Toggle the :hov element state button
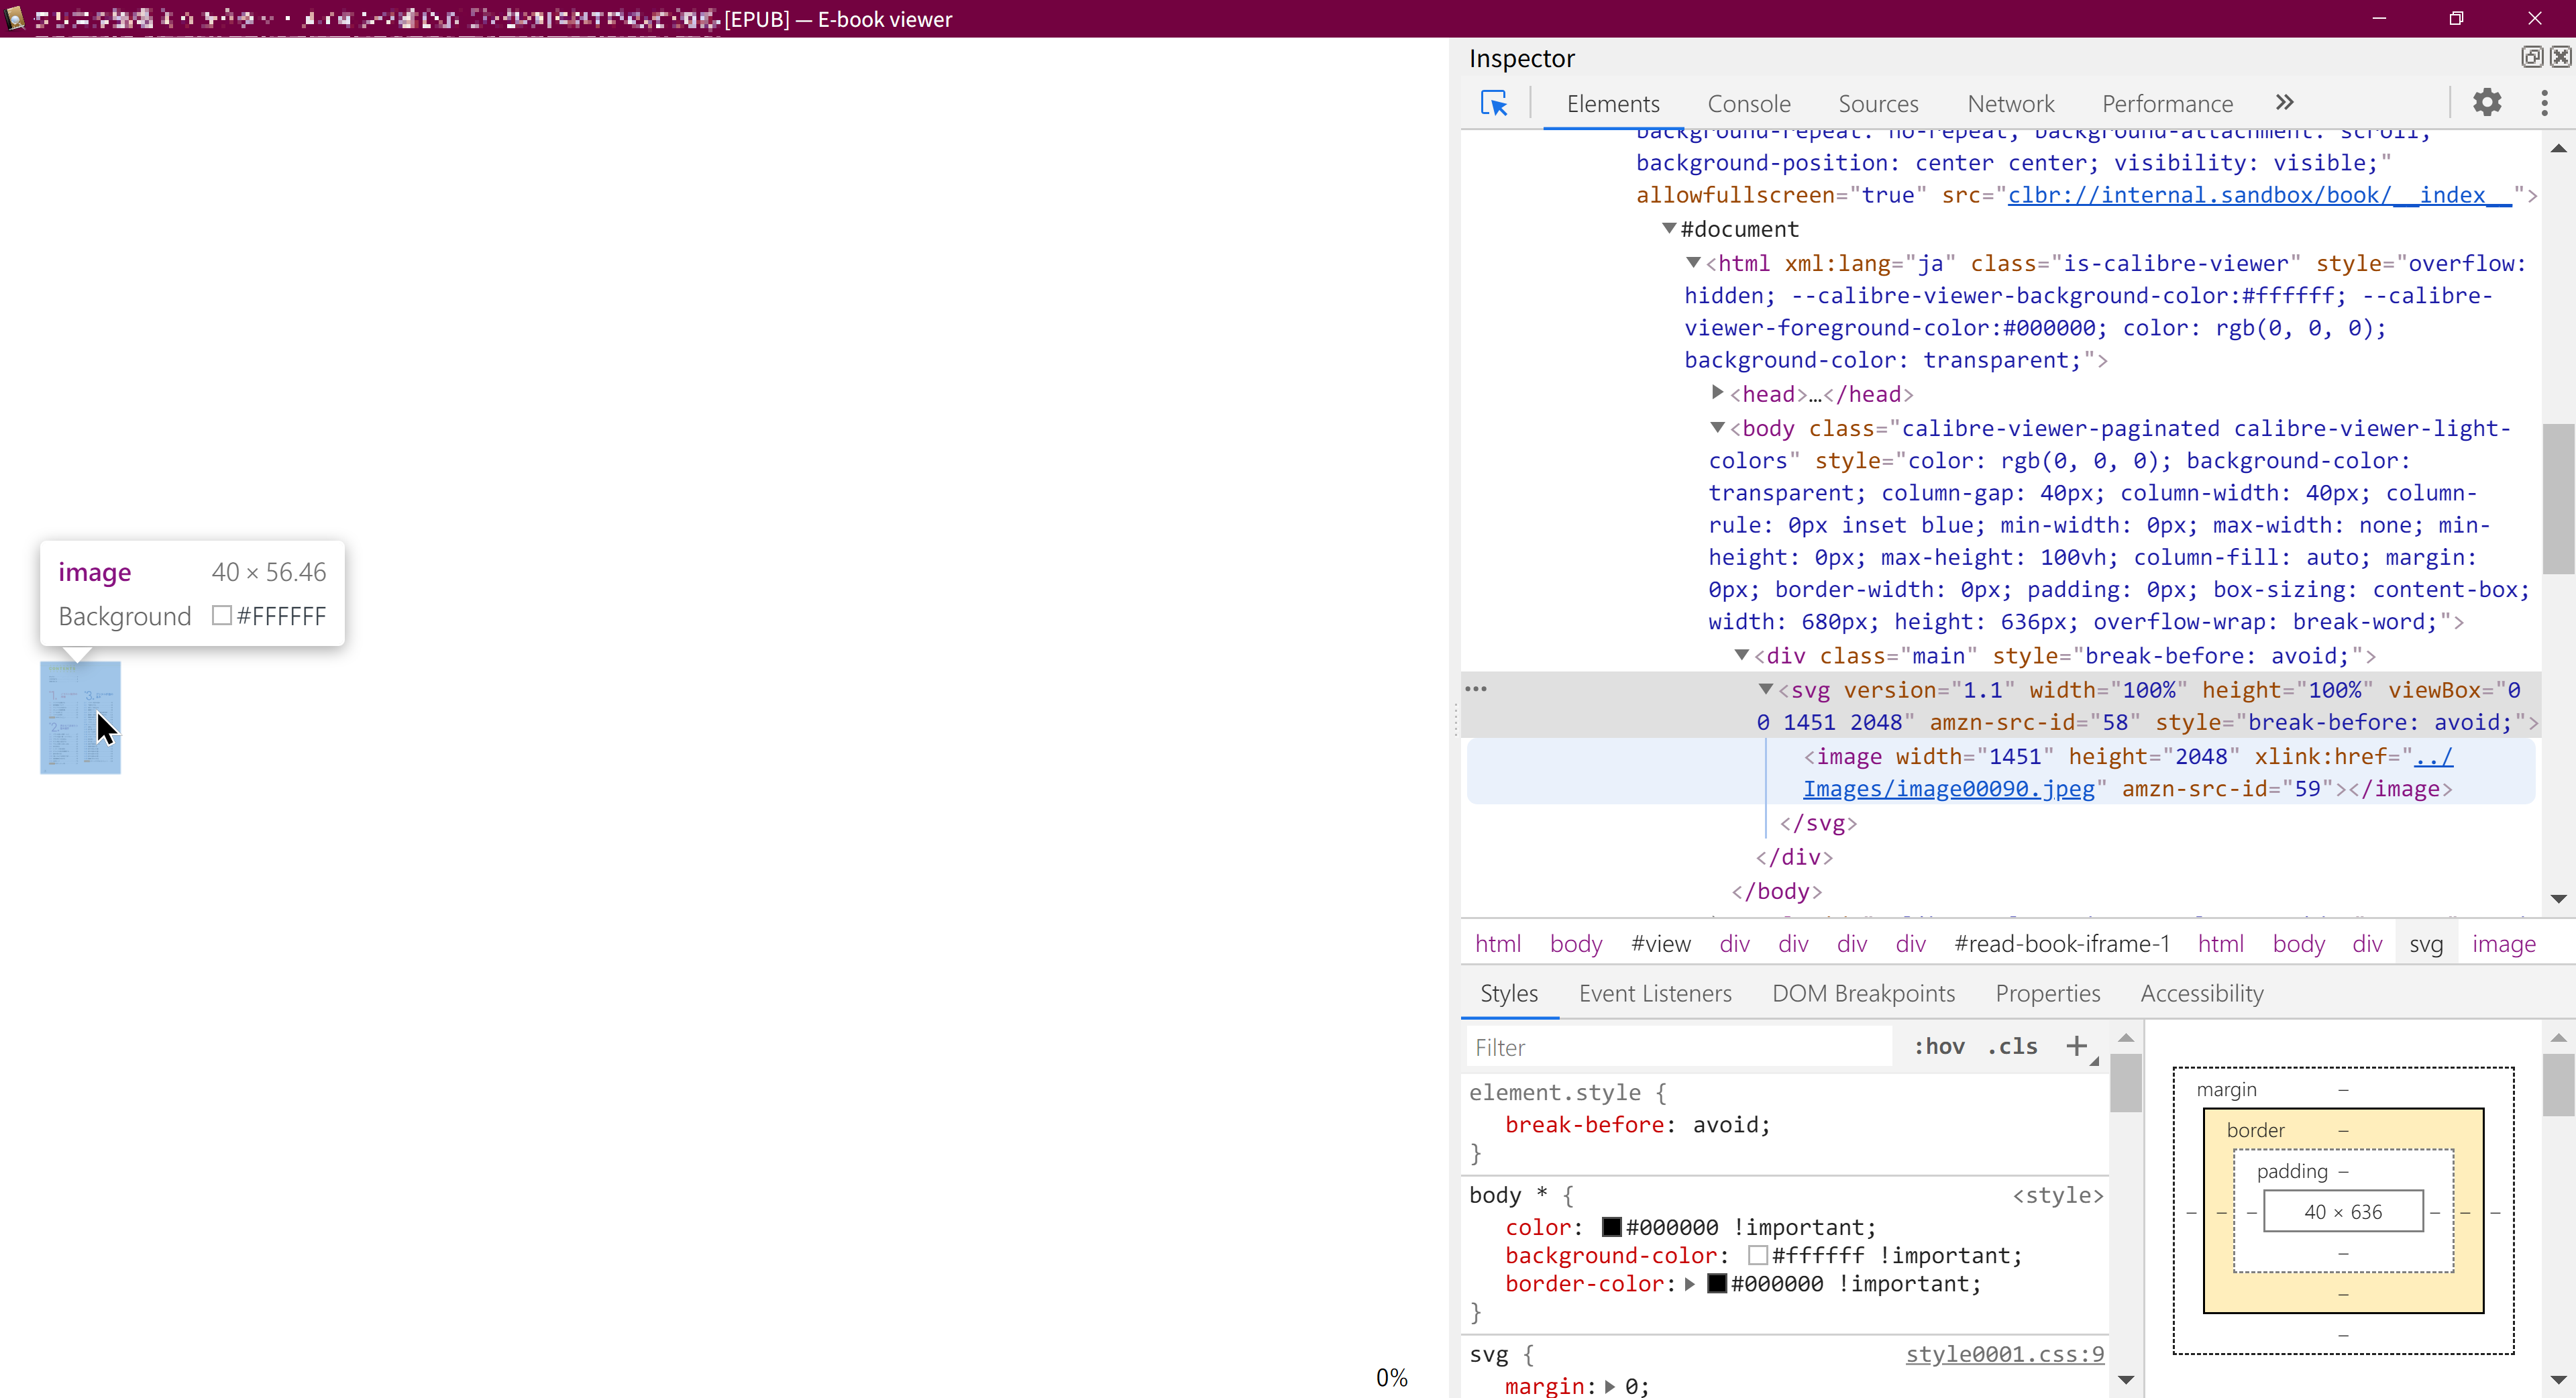Viewport: 2576px width, 1398px height. (1939, 1046)
